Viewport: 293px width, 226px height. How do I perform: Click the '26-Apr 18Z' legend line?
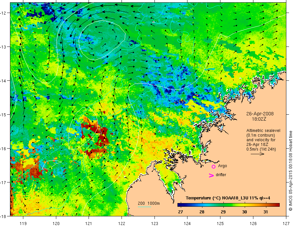click(257, 145)
